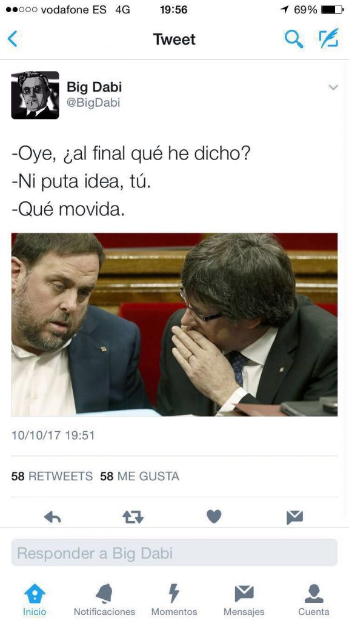
Task: Open Big Dabi's profile avatar
Action: click(x=35, y=95)
